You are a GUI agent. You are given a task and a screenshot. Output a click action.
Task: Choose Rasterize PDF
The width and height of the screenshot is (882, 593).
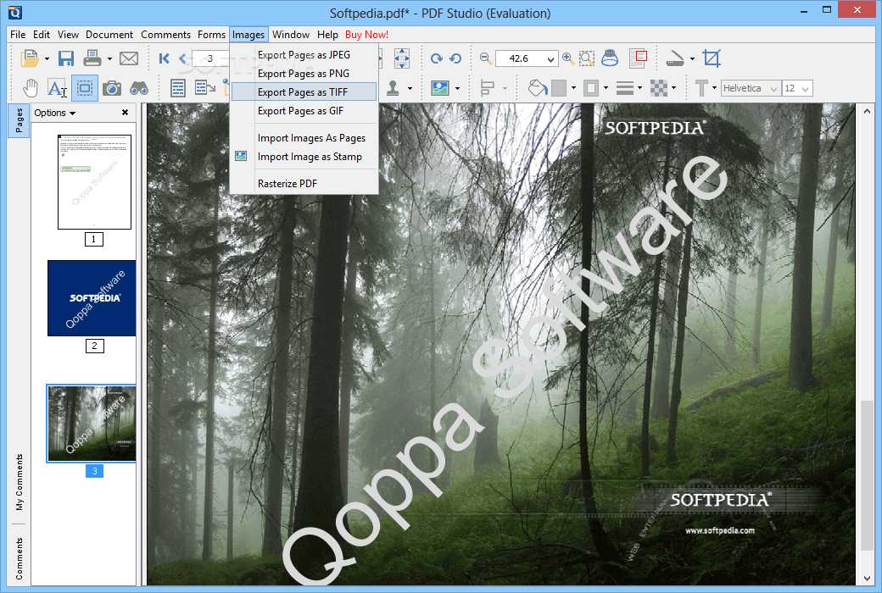coord(304,184)
